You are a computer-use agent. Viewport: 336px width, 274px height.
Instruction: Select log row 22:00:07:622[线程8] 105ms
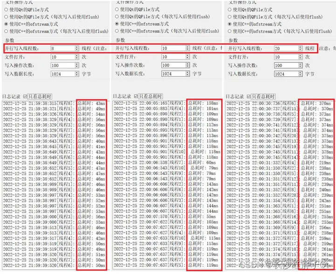coord(166,222)
